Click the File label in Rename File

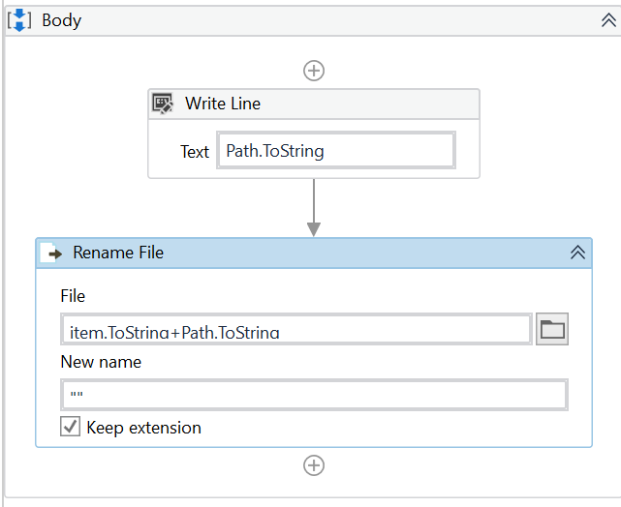(73, 296)
